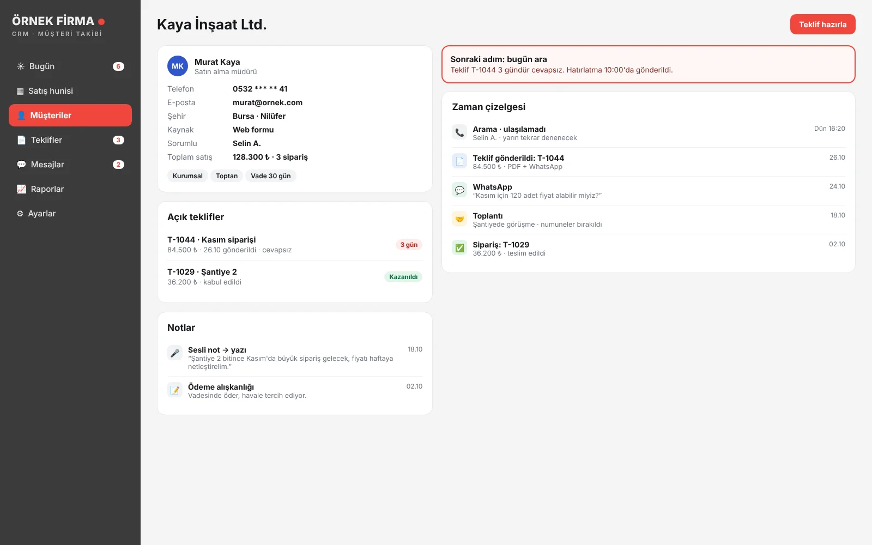The height and width of the screenshot is (545, 872).
Task: Click the Kurumsal tag
Action: pyautogui.click(x=187, y=176)
